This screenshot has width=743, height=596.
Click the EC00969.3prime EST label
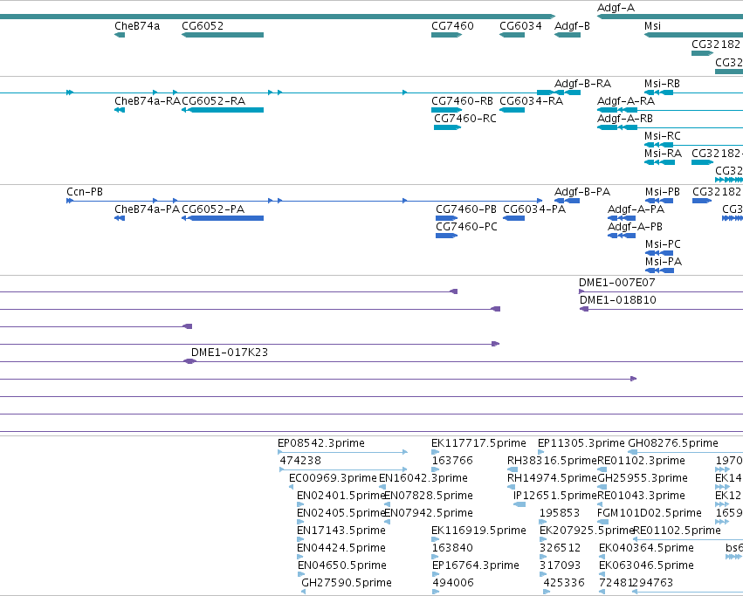tap(333, 478)
